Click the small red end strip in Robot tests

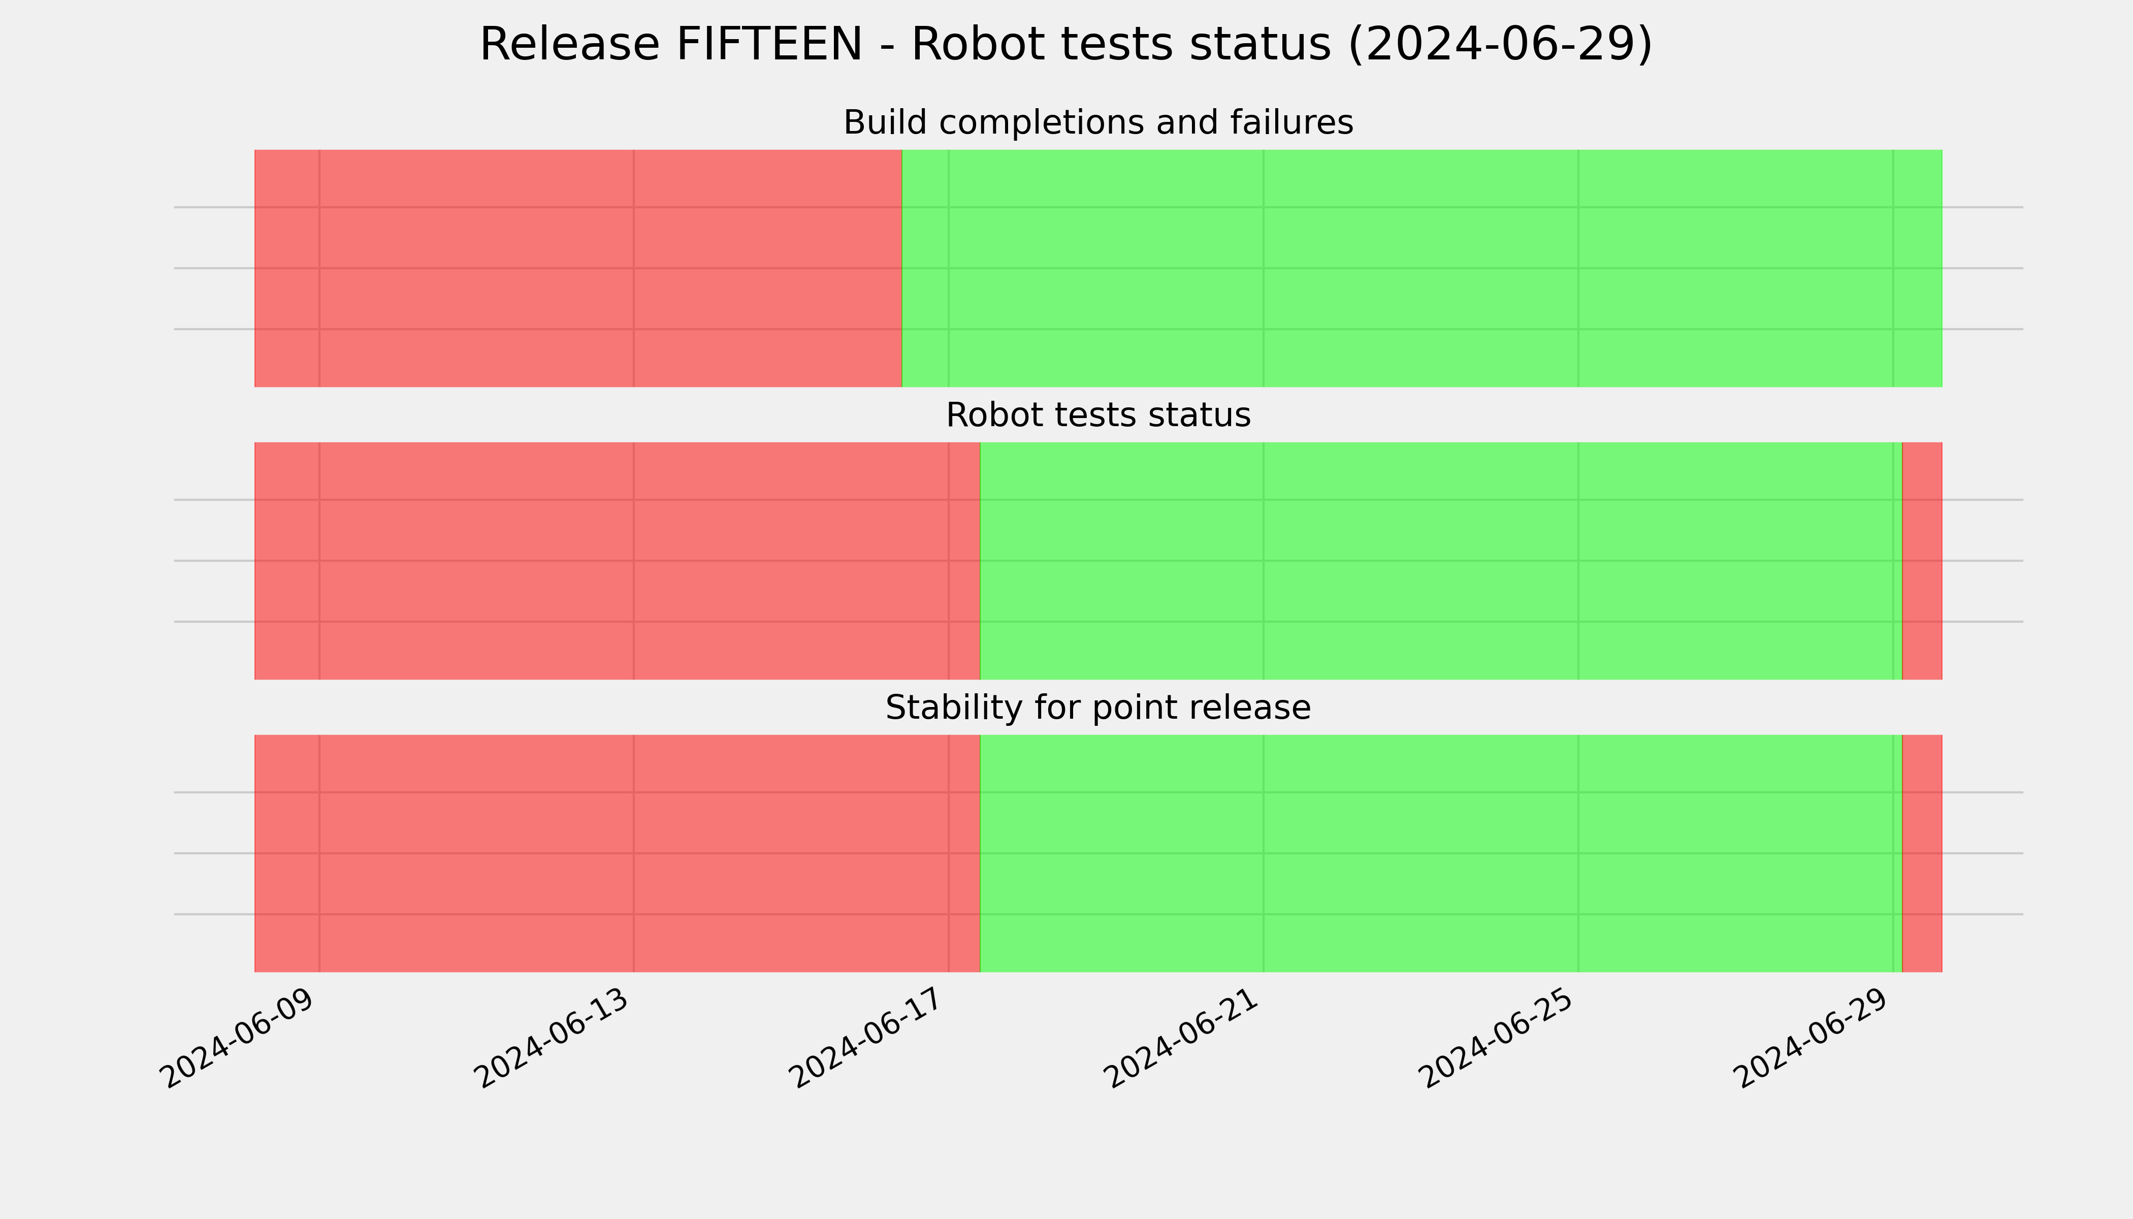1922,561
